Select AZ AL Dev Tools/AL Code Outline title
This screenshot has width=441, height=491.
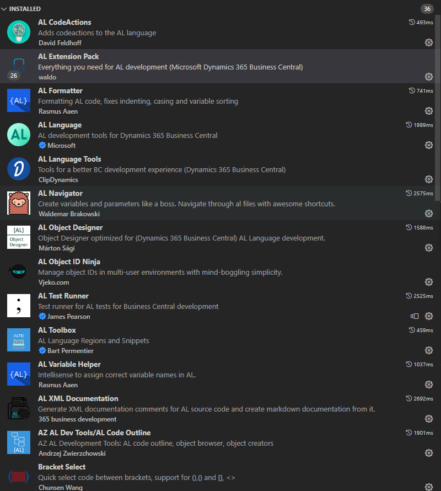(x=94, y=433)
